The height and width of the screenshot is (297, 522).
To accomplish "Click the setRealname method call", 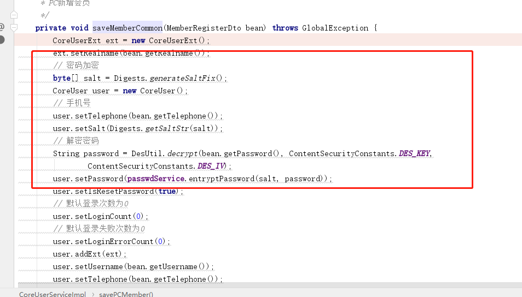I will pos(95,53).
